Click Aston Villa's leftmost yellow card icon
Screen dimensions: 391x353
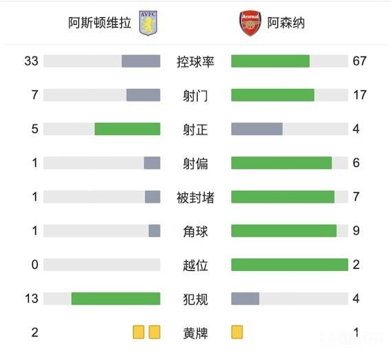click(138, 332)
